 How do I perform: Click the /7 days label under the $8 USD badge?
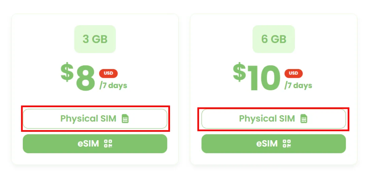pos(113,85)
